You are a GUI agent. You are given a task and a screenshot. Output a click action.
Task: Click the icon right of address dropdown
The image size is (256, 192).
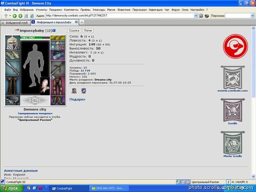tap(201, 16)
